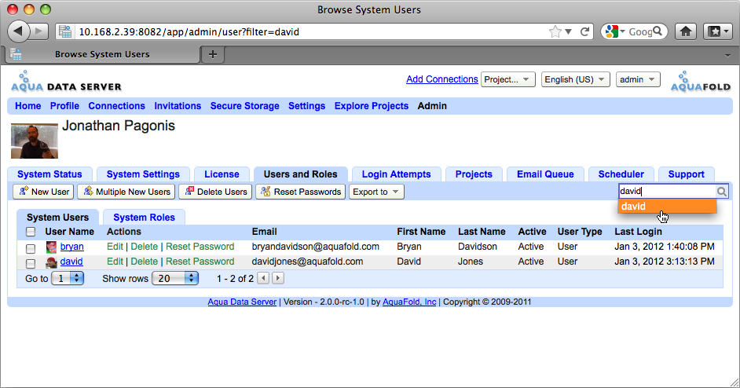Click the Google search engine icon
The height and width of the screenshot is (388, 740).
point(611,31)
